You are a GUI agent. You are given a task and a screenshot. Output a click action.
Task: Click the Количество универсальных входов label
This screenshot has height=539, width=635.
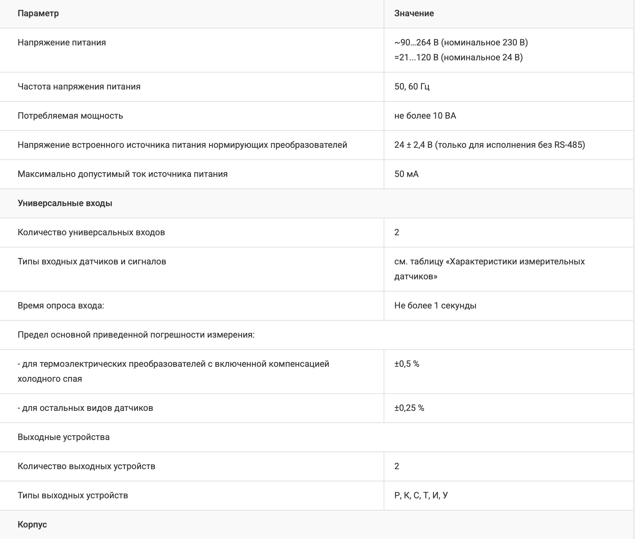click(x=91, y=232)
